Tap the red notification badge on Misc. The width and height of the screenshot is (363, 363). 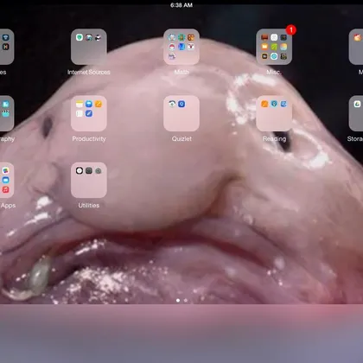pyautogui.click(x=291, y=29)
